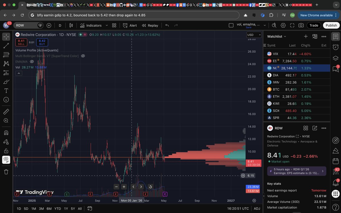
Task: Add a symbol to the watchlist
Action: point(306,36)
